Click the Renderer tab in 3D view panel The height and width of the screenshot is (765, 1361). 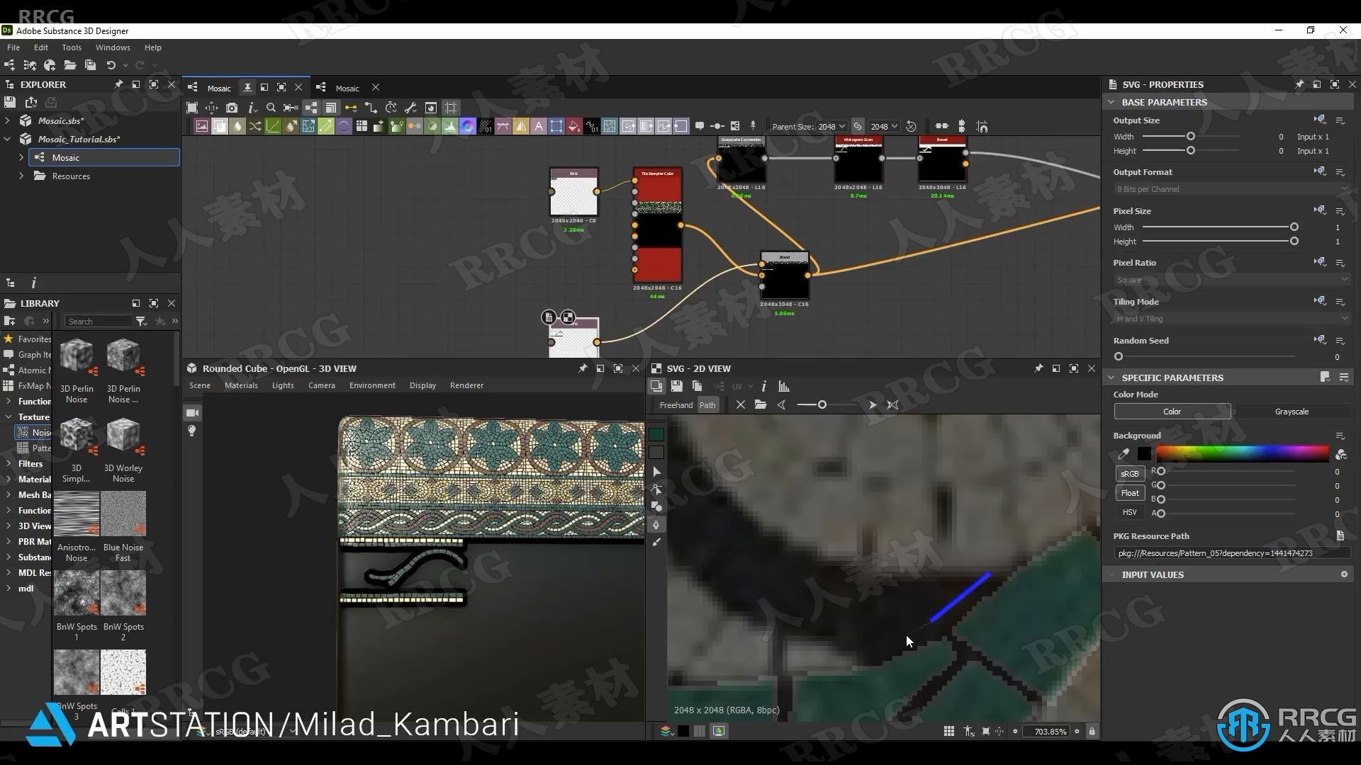tap(466, 384)
